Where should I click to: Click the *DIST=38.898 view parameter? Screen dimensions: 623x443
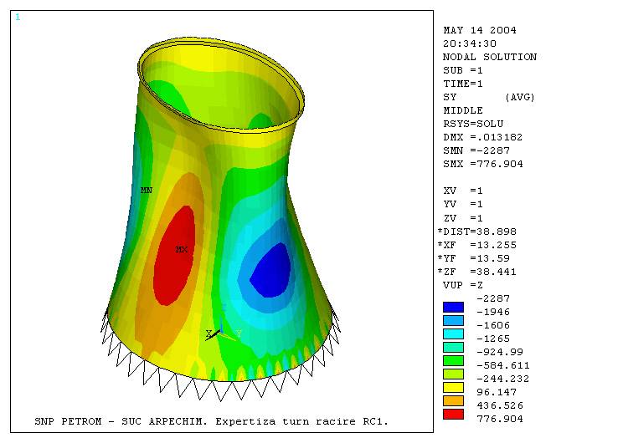pyautogui.click(x=479, y=231)
